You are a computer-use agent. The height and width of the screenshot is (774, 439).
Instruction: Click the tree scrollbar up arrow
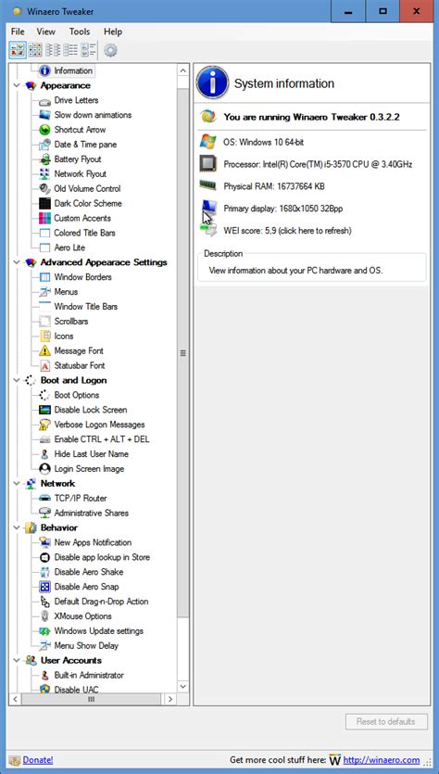183,70
